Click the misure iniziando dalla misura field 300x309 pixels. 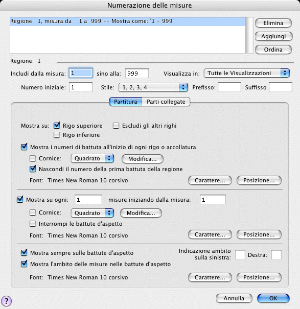point(213,200)
